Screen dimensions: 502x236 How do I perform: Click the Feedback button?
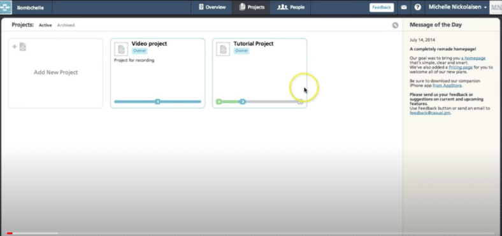pyautogui.click(x=382, y=8)
